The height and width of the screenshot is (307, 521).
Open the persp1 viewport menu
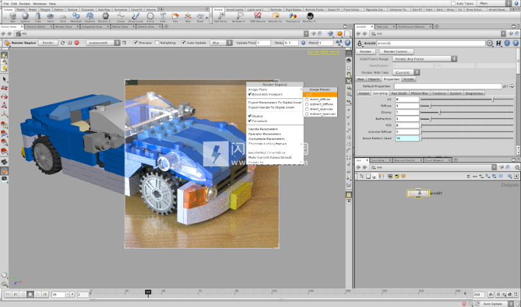(315, 52)
